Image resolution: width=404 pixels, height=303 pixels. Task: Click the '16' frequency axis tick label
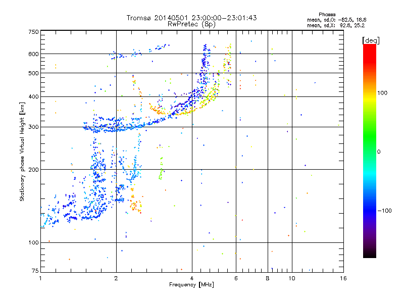[x=343, y=278]
